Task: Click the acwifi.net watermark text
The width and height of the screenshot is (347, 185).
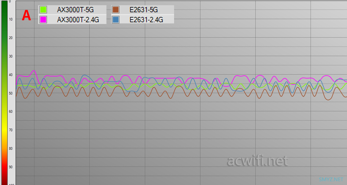Action: [258, 160]
